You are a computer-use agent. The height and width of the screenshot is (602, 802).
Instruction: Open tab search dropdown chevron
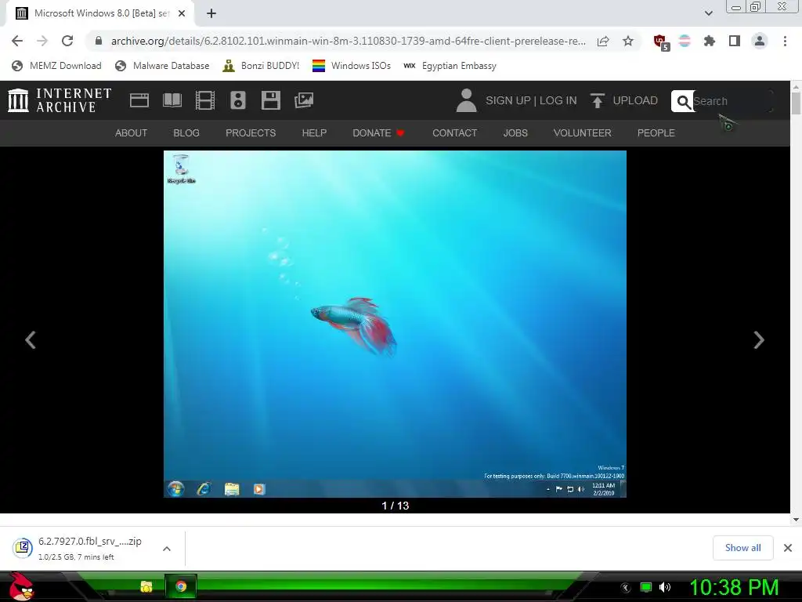pyautogui.click(x=708, y=13)
